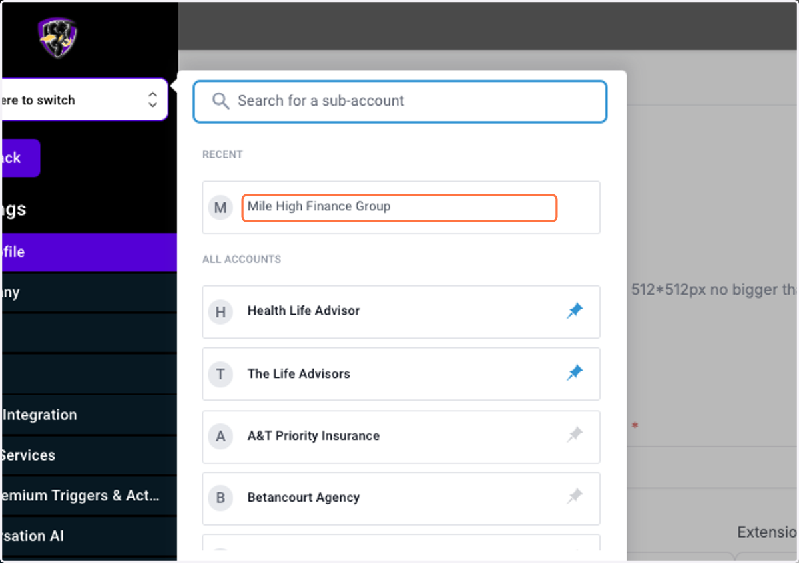799x563 pixels.
Task: Open the Profile settings menu item
Action: tap(89, 252)
